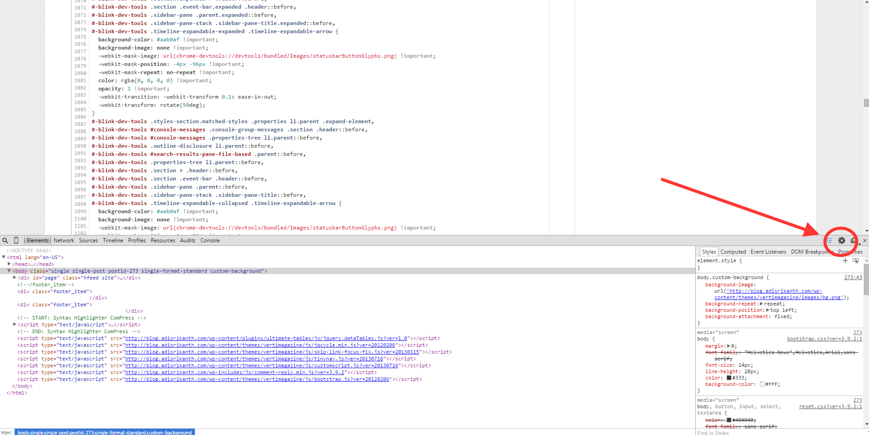Click the #333 color swatch
This screenshot has height=435, width=869.
729,378
